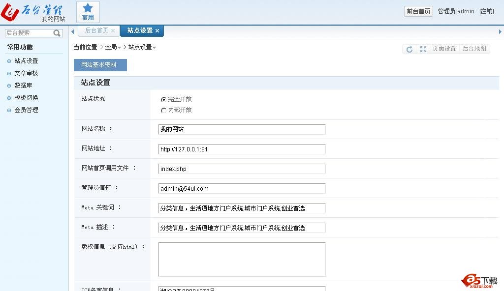Close the 后台首页 tab
The width and height of the screenshot is (504, 291).
(x=113, y=30)
